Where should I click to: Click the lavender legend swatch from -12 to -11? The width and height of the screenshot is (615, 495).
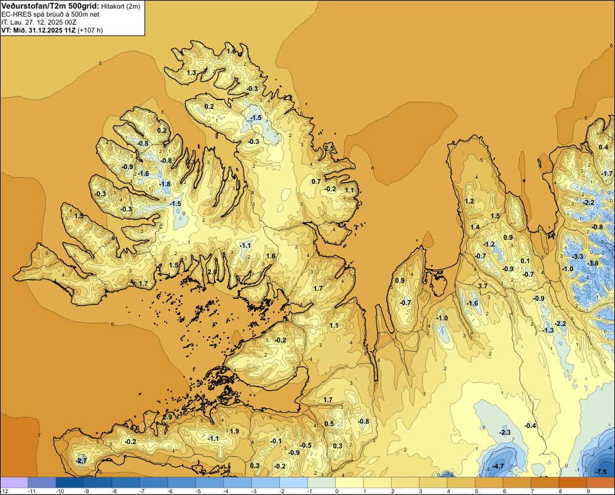[x=14, y=483]
